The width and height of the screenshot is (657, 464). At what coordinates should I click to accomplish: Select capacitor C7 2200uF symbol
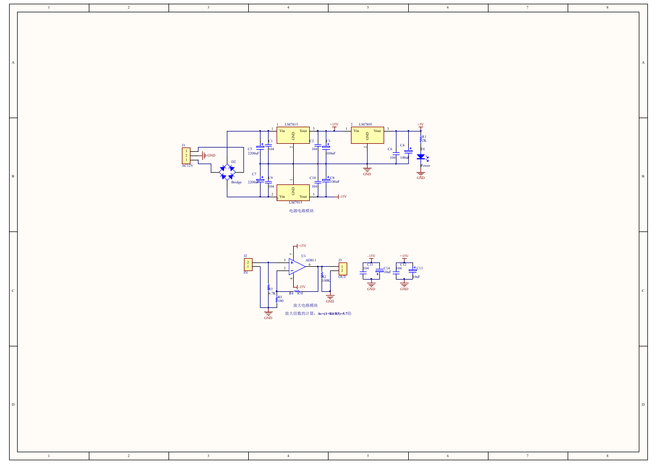(261, 180)
